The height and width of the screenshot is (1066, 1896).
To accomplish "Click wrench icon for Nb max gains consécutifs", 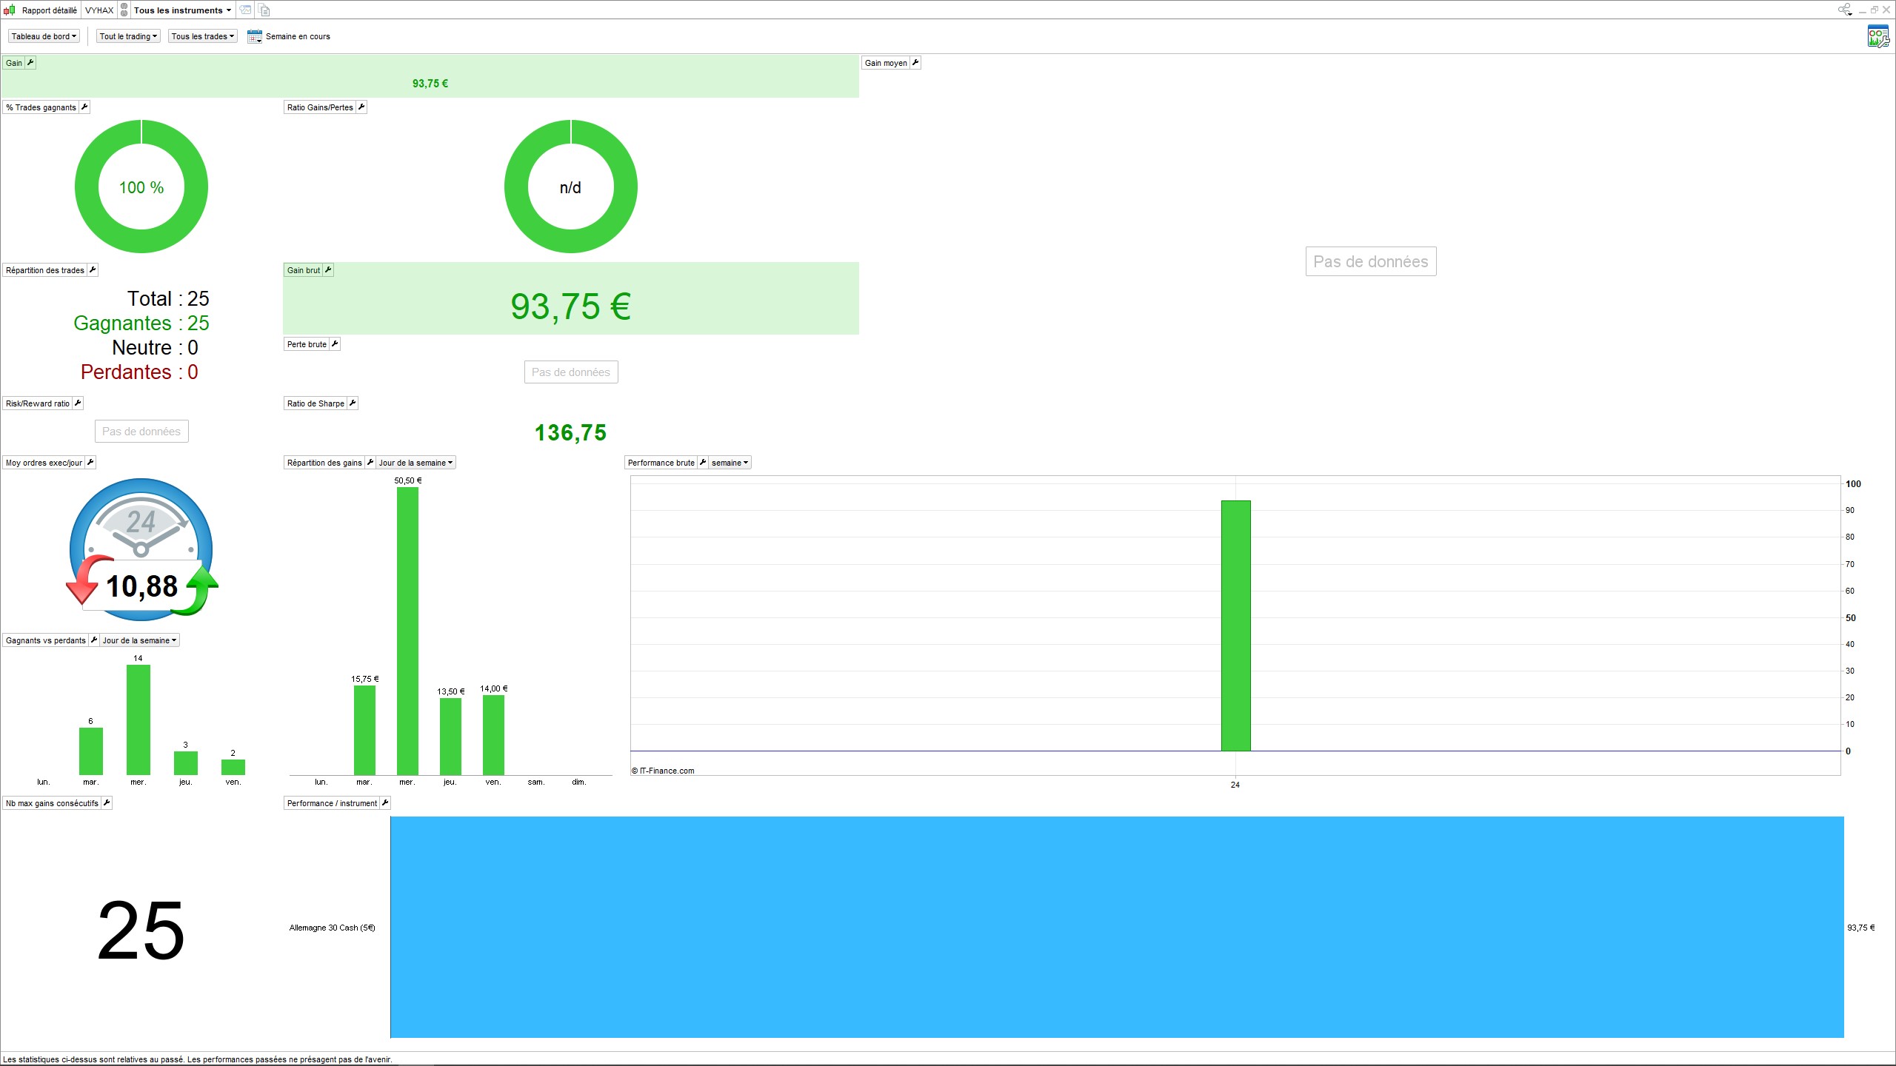I will pos(107,803).
